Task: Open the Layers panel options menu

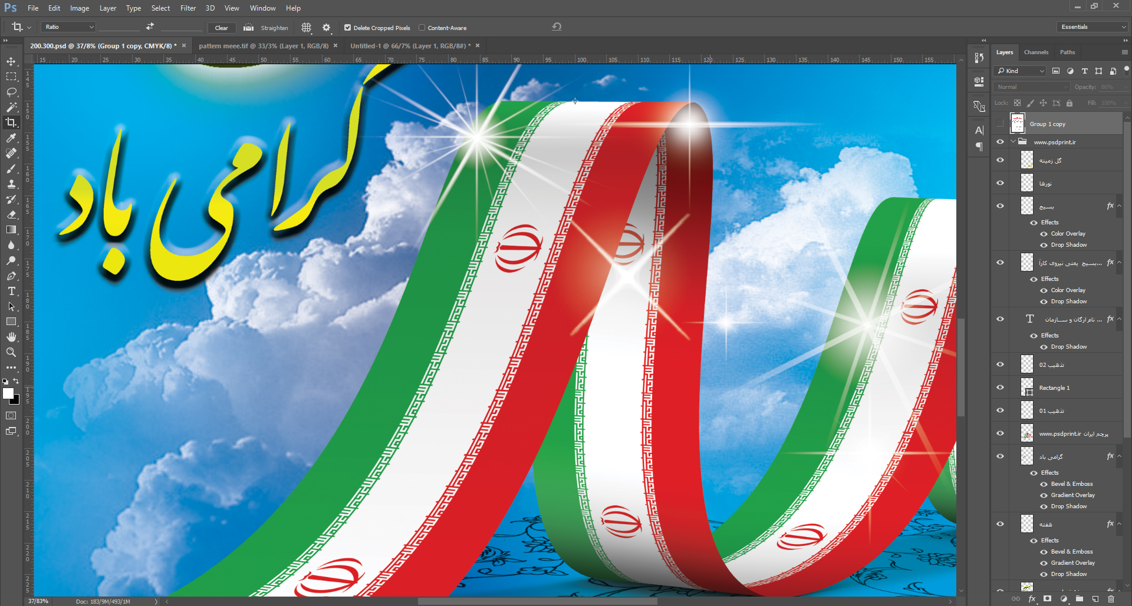Action: (x=1124, y=52)
